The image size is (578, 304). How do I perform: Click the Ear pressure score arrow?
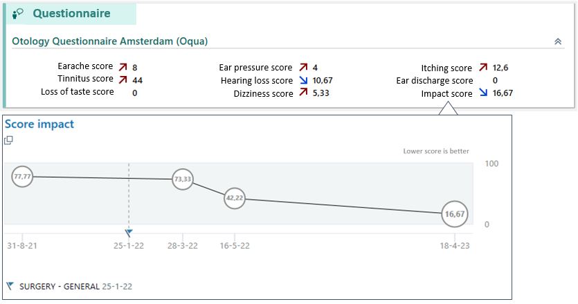[x=303, y=68]
